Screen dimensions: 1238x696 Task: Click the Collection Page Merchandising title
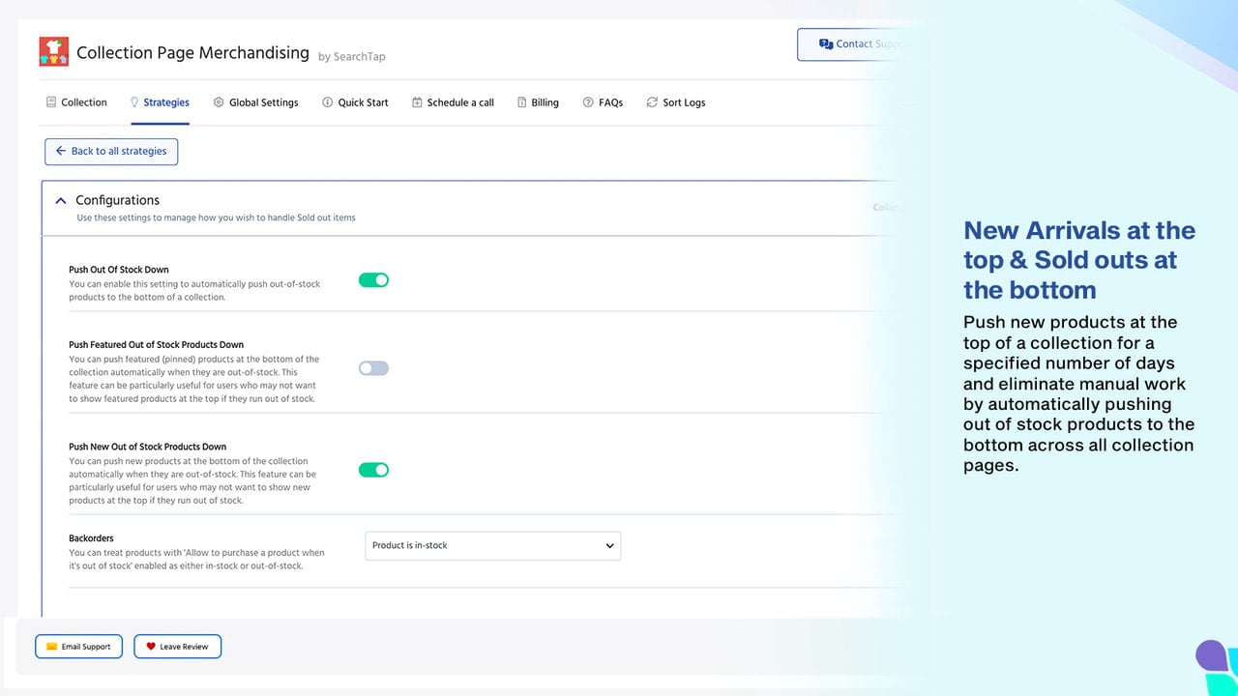[x=192, y=53]
